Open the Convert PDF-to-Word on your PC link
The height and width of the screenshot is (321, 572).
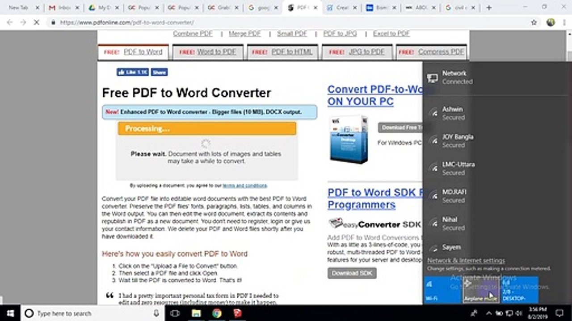click(374, 95)
